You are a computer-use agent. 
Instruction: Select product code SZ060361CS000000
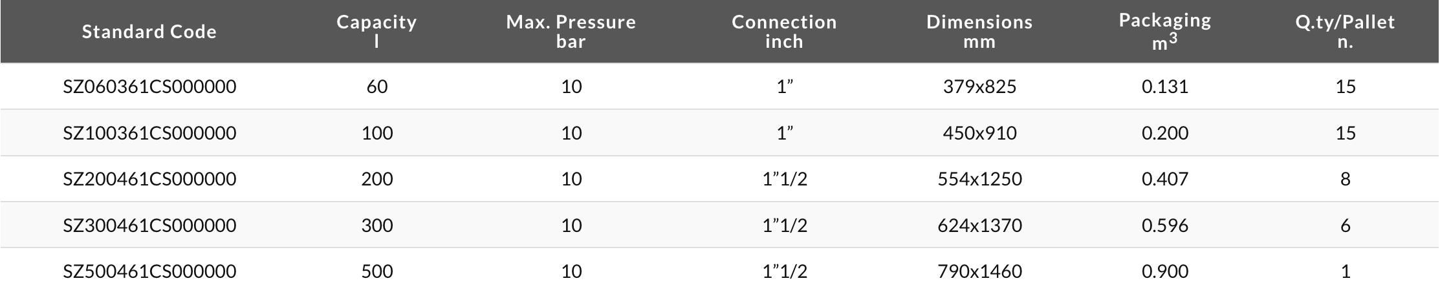click(149, 87)
